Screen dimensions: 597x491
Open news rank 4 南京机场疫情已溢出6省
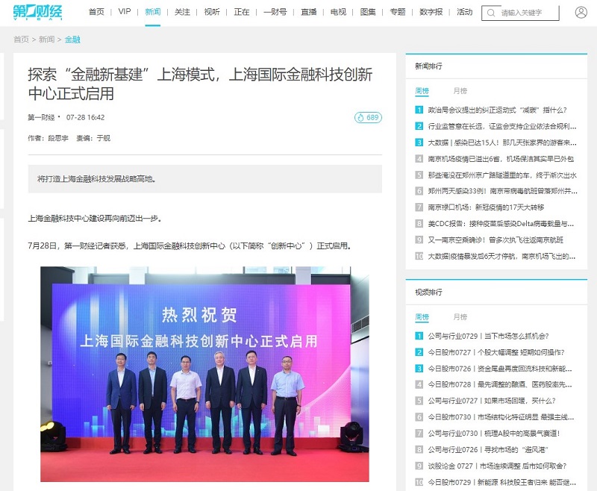point(501,159)
